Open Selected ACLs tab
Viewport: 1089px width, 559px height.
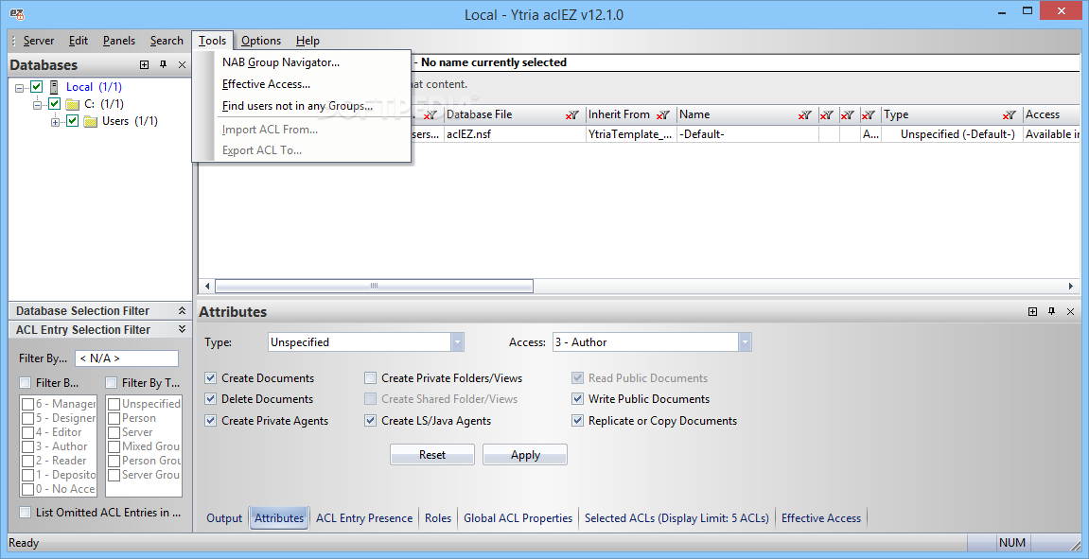click(677, 518)
